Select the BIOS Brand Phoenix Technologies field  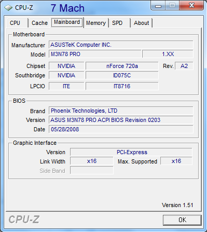121,111
